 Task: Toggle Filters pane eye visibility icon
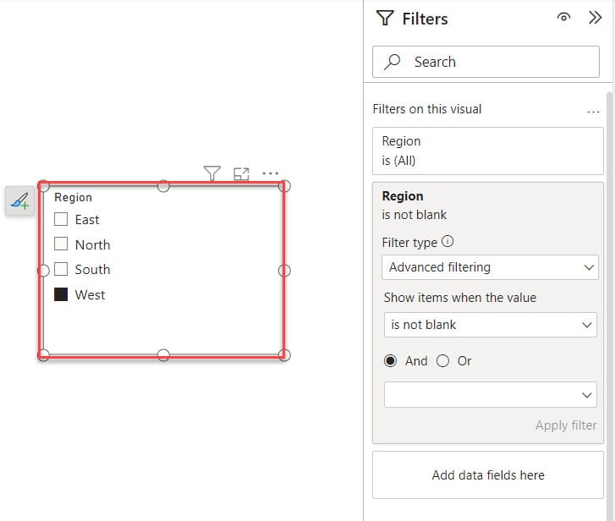[x=563, y=17]
